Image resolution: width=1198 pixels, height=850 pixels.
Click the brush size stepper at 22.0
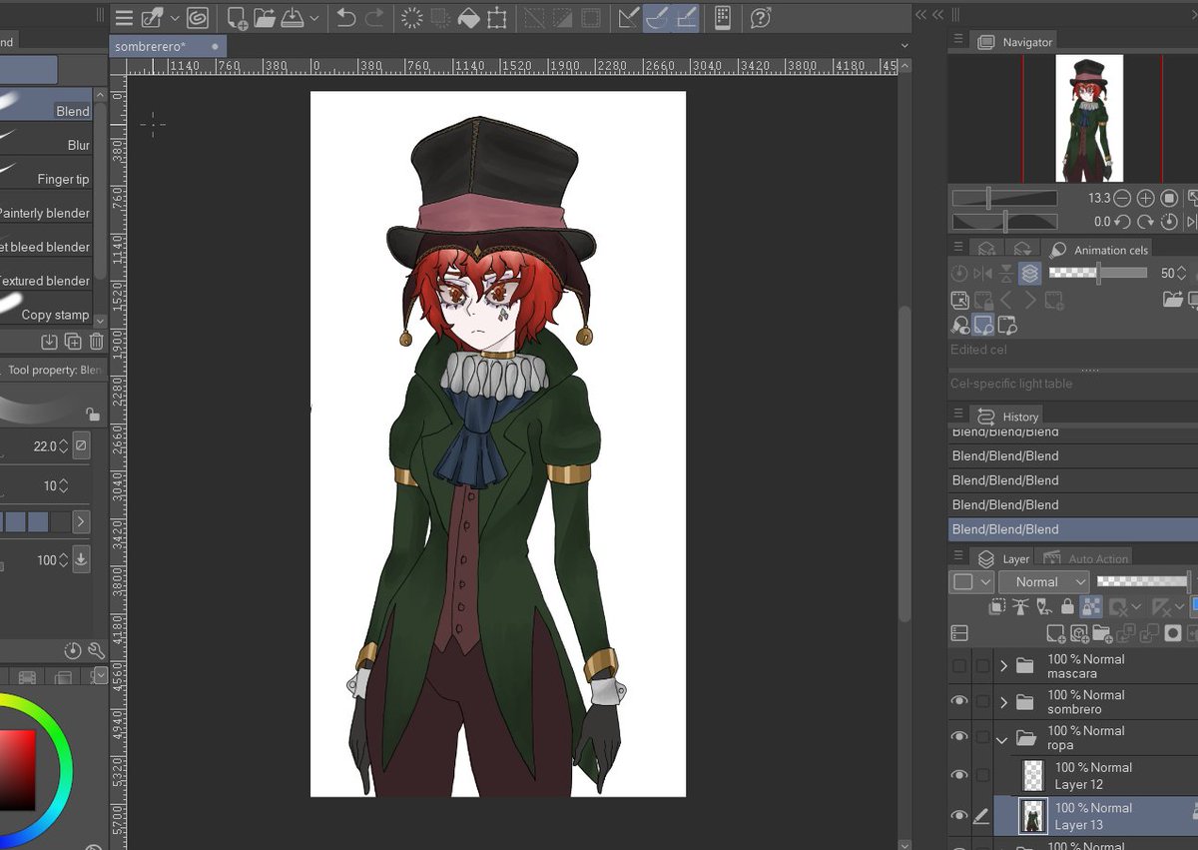(64, 446)
